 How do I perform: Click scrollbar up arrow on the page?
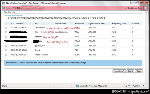[147, 12]
